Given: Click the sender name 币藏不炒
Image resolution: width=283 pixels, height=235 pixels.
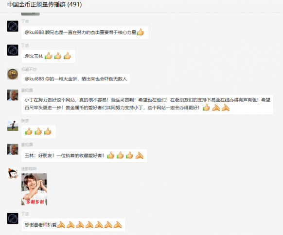Looking at the screenshot, I should 29,69.
